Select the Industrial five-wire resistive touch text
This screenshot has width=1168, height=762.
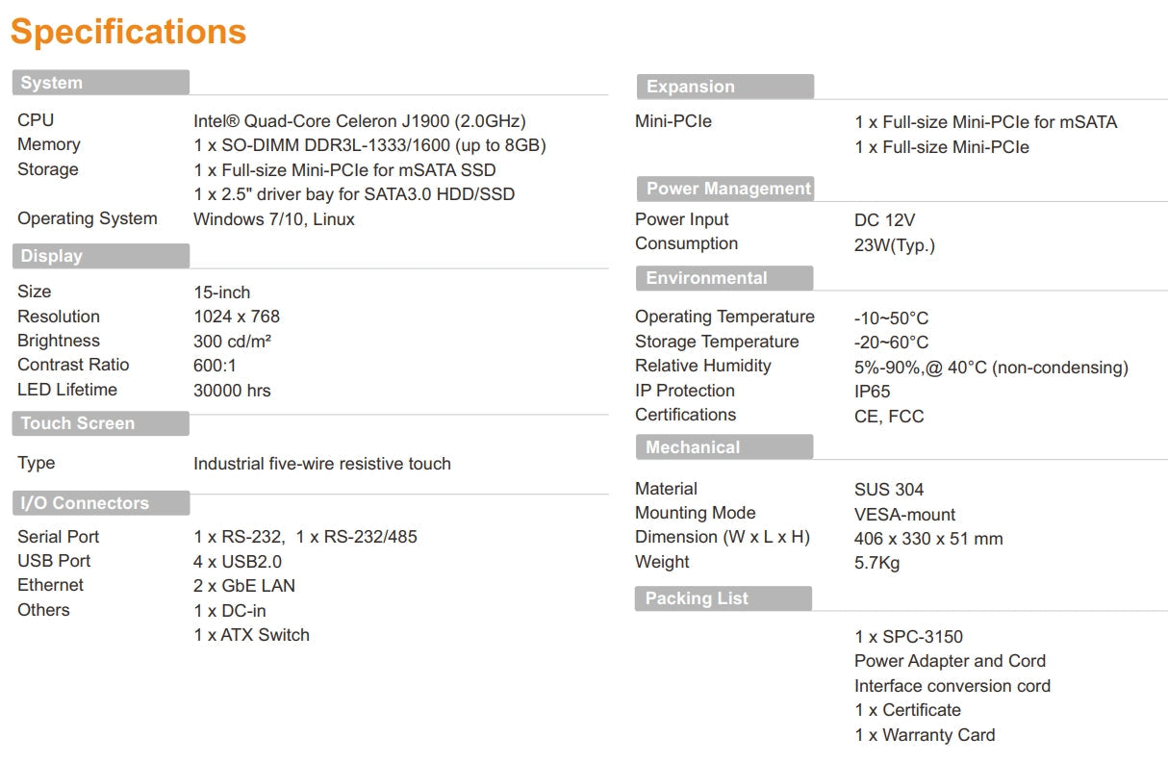click(322, 464)
